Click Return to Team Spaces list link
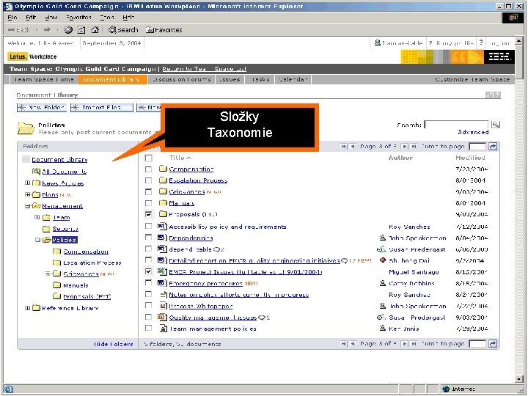The height and width of the screenshot is (396, 528). tap(204, 69)
